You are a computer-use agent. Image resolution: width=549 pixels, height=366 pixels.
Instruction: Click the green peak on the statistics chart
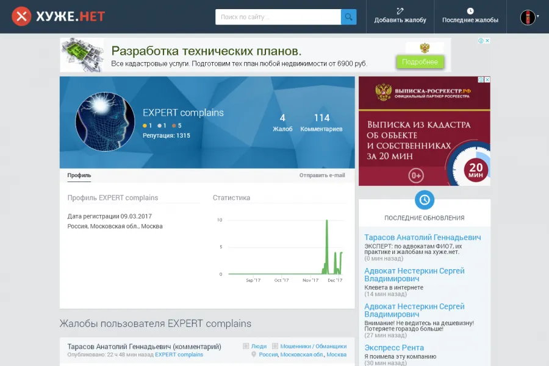point(327,221)
